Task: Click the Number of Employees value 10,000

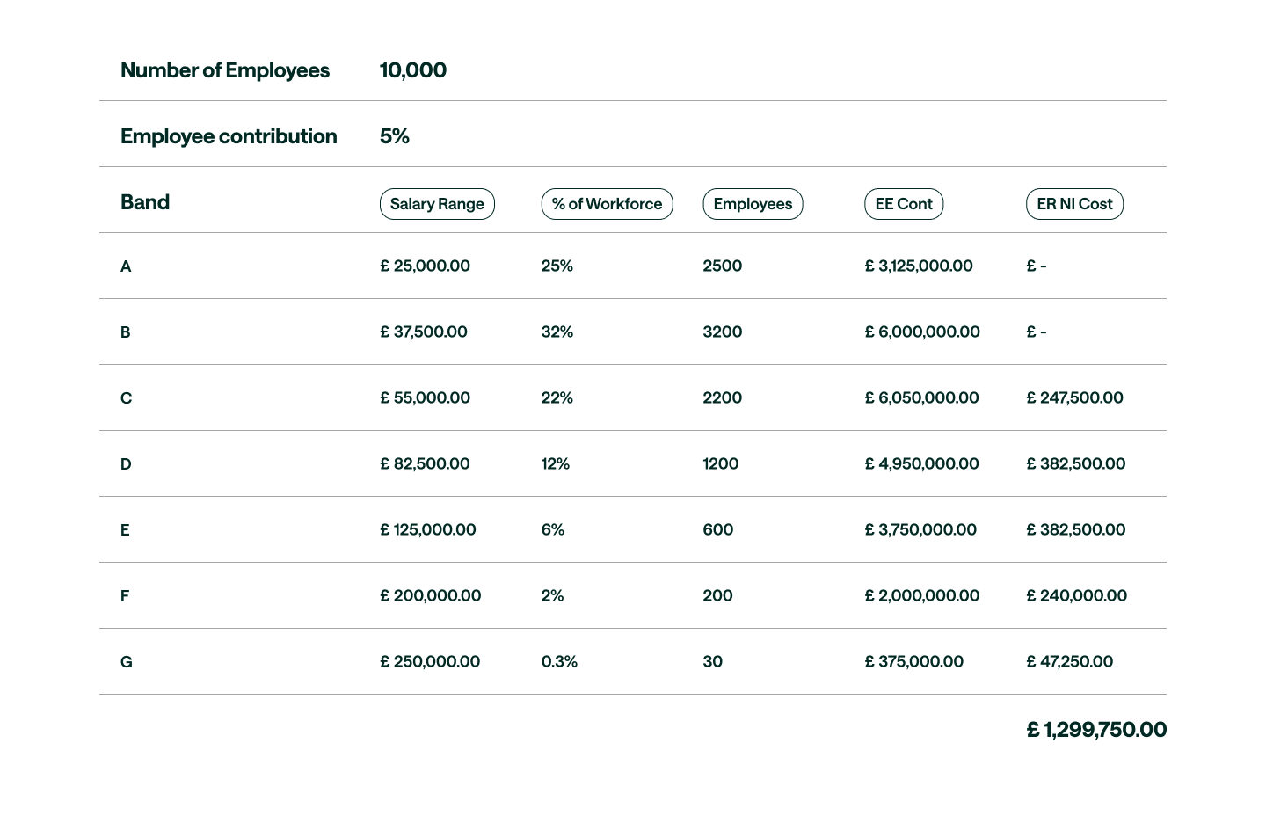Action: (x=413, y=70)
